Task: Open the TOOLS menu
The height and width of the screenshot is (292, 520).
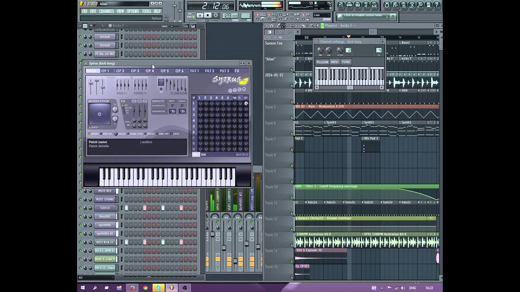Action: click(147, 11)
